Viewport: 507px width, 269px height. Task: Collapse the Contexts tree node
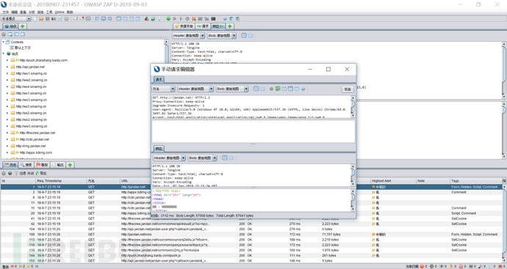click(x=3, y=42)
